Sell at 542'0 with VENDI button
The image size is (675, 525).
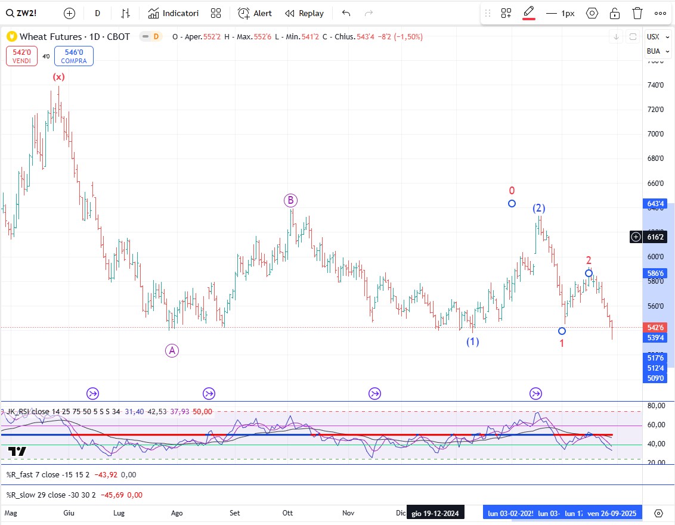coord(21,56)
